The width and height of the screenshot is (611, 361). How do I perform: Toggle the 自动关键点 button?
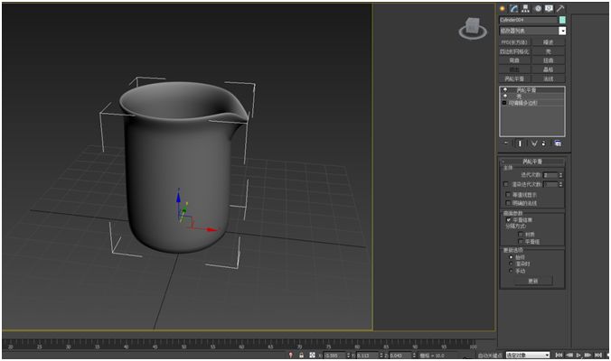490,356
